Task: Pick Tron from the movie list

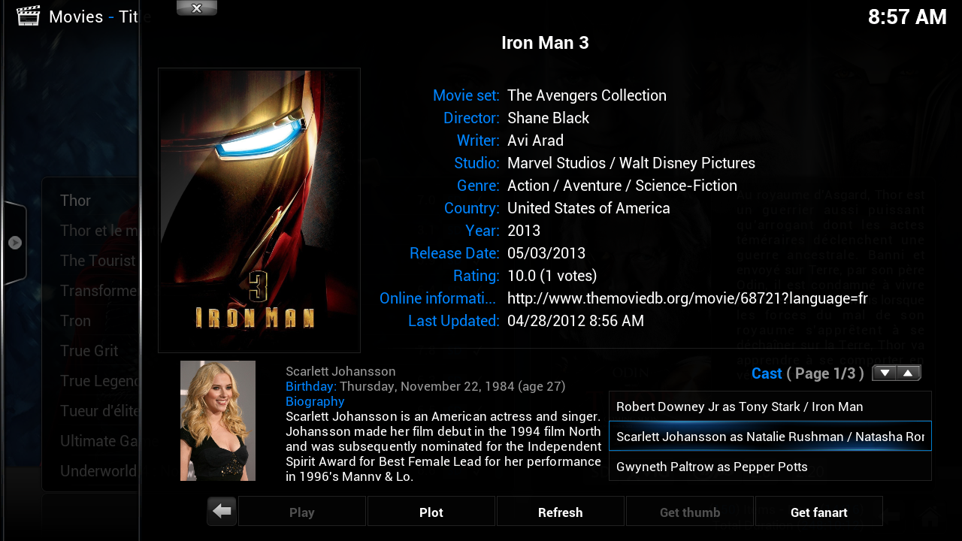Action: pos(76,321)
